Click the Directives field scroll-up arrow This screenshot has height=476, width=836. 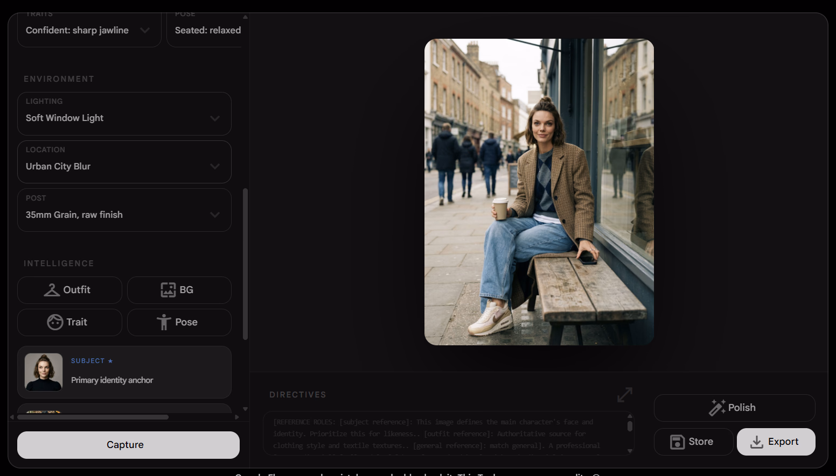[x=630, y=416]
